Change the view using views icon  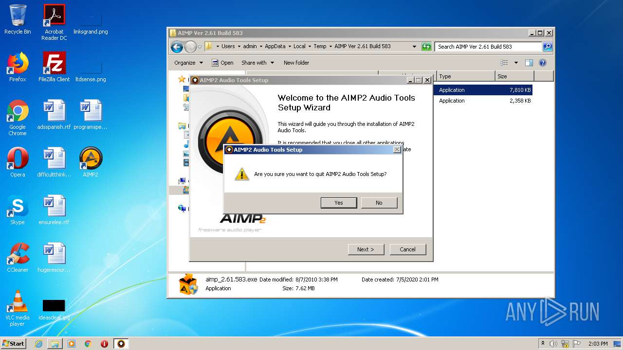[504, 63]
